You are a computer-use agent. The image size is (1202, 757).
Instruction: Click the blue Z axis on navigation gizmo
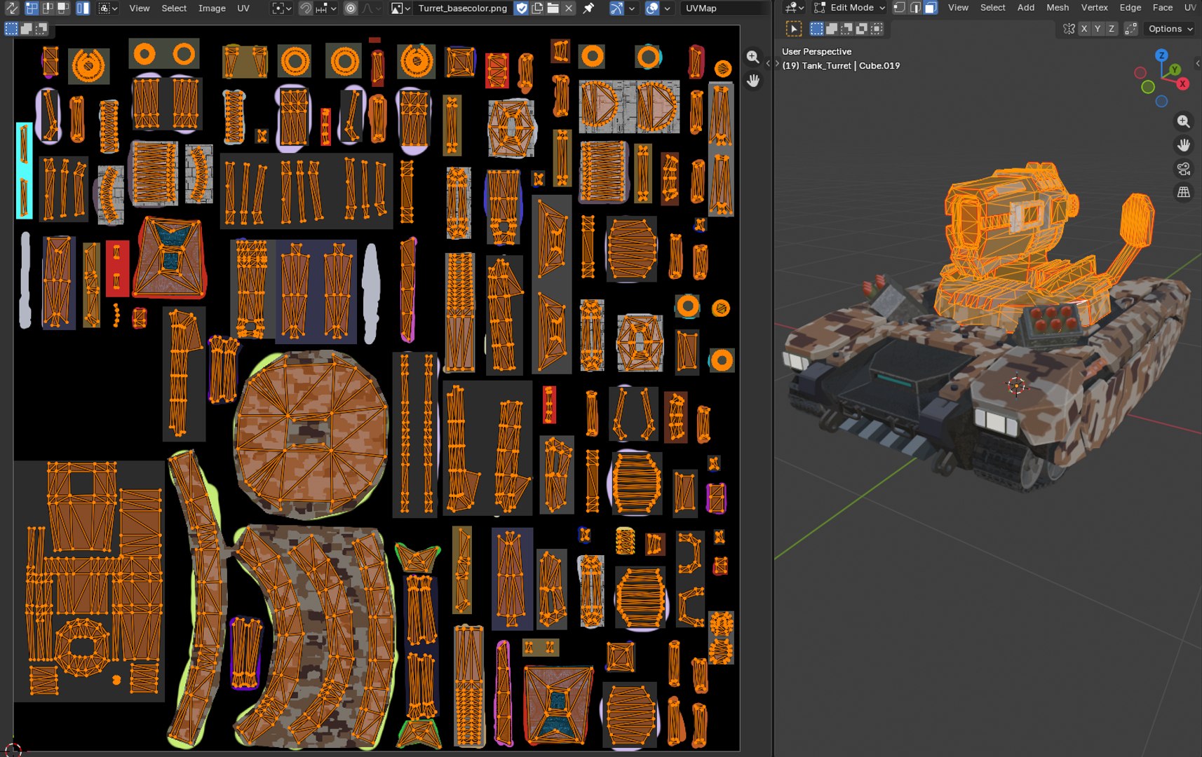click(x=1161, y=55)
